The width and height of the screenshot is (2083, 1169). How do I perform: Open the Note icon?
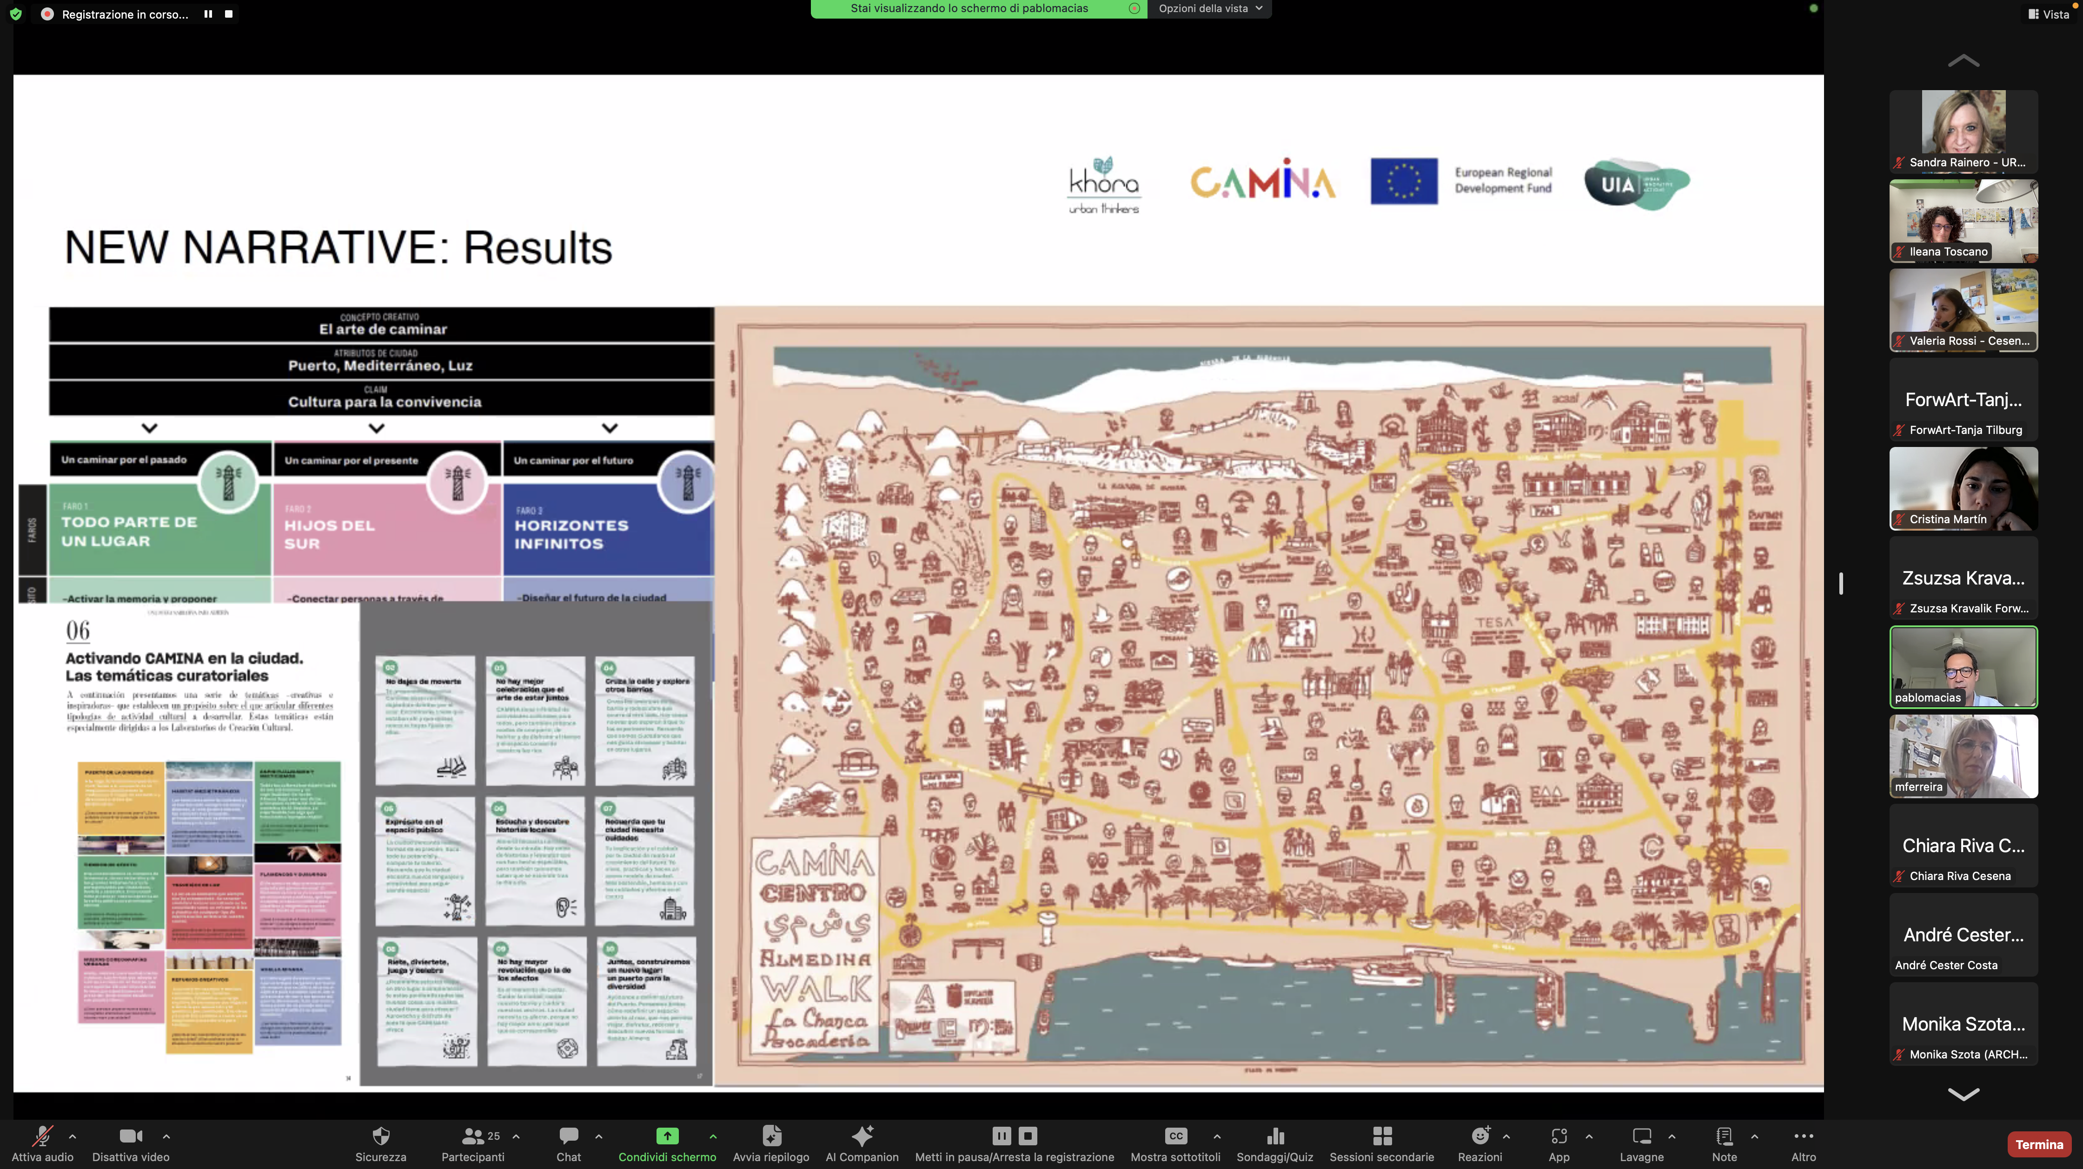pyautogui.click(x=1724, y=1136)
